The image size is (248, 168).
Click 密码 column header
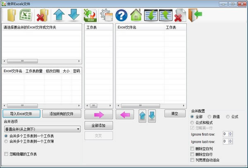[x=76, y=71]
